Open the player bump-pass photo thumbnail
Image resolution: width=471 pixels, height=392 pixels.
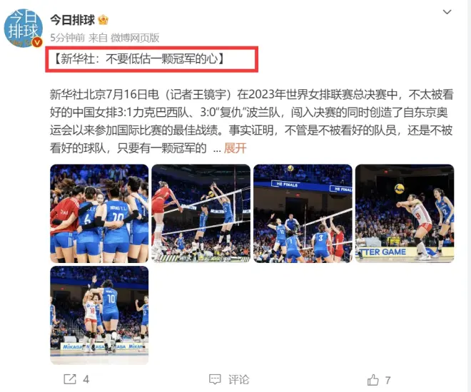405,214
